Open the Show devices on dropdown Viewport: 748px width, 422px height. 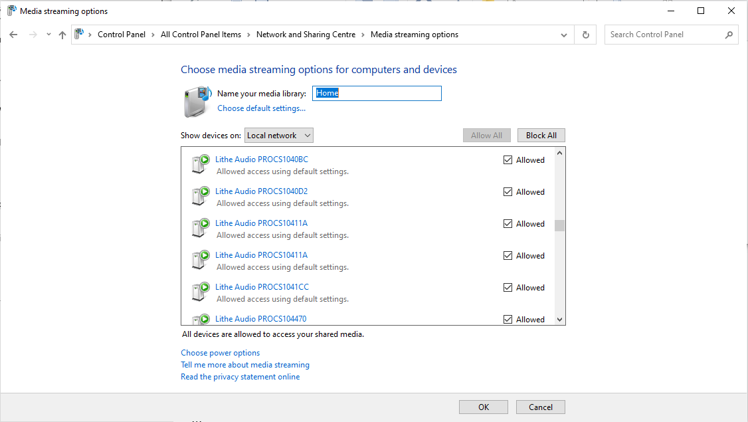[278, 136]
